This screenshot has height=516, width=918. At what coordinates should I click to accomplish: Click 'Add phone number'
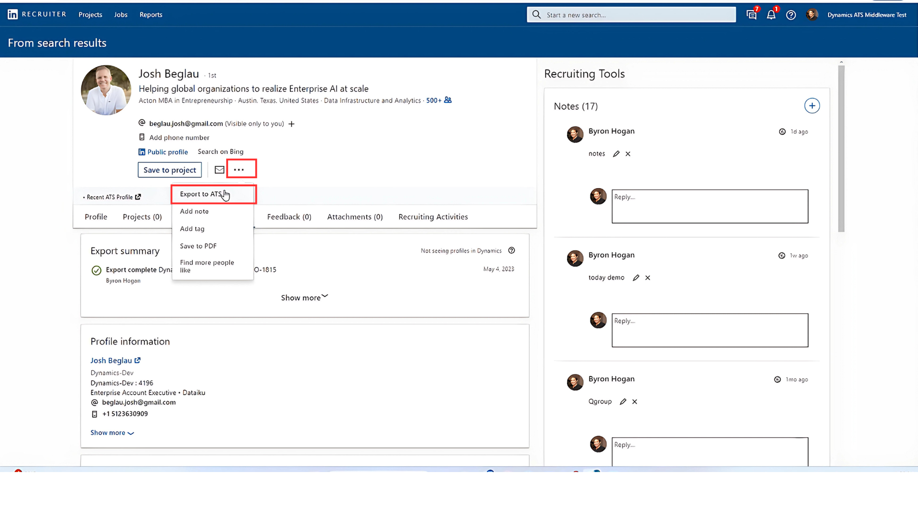tap(179, 138)
